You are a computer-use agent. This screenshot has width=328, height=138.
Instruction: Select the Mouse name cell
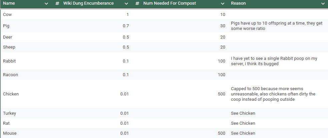click(10, 133)
